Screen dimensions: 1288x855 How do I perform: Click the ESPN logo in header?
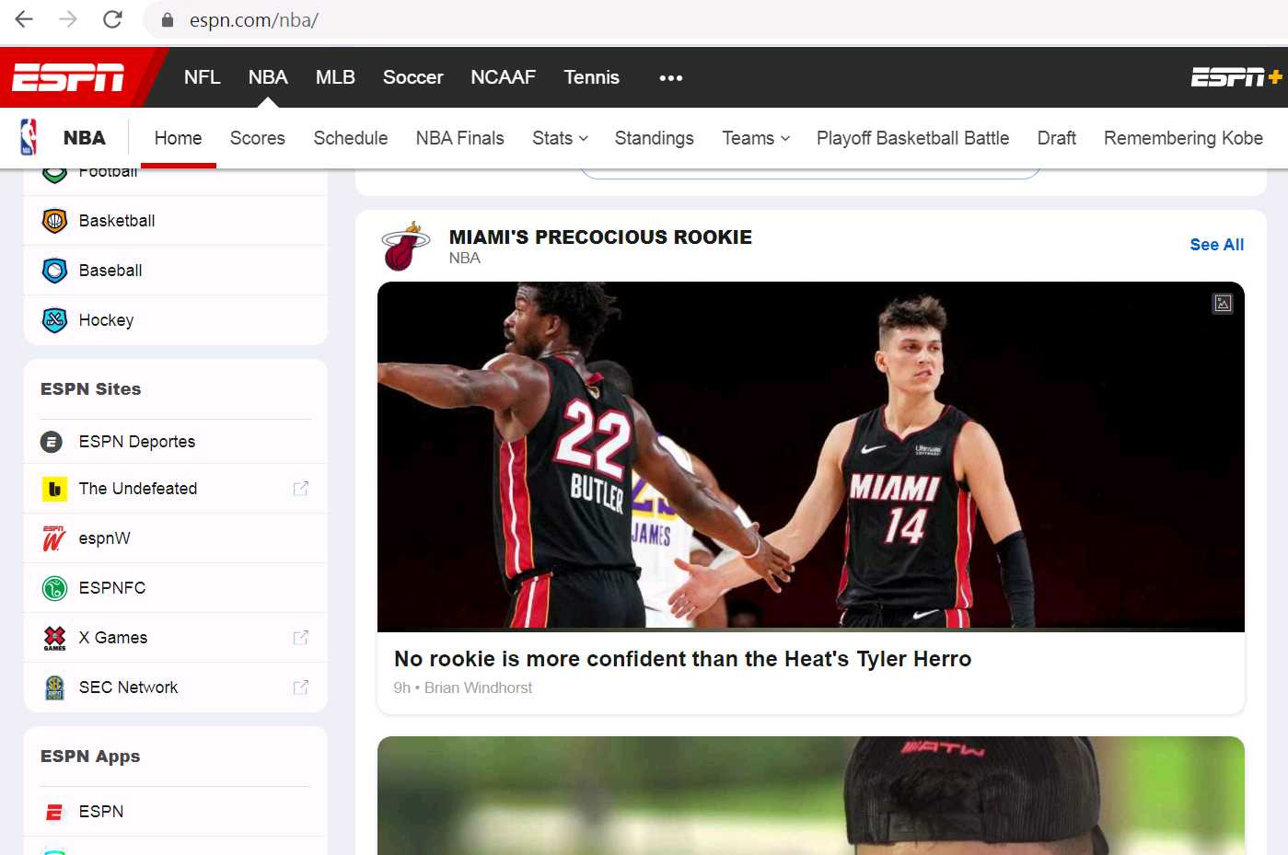(68, 78)
